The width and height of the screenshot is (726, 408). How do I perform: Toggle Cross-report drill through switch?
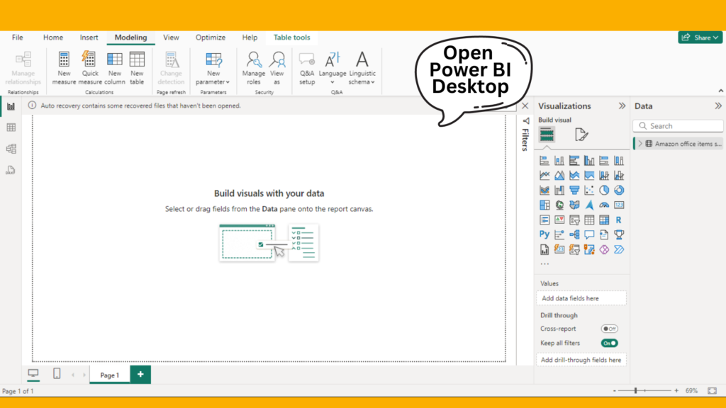pyautogui.click(x=609, y=329)
